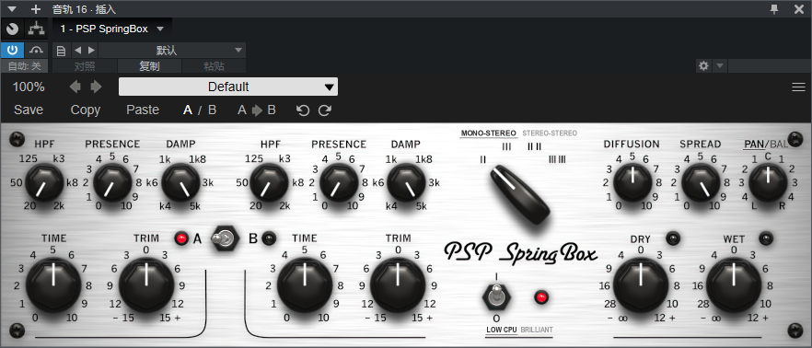Select the III springs position label

506,146
